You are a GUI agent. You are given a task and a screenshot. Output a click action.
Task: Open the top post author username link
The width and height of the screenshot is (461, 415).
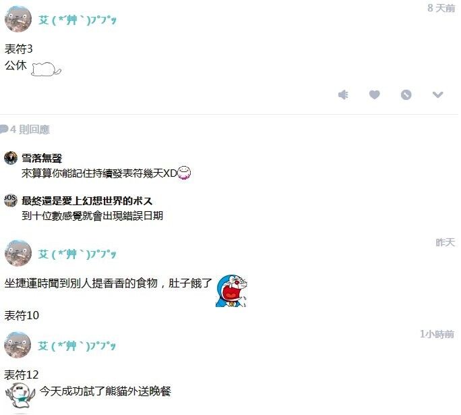point(78,20)
